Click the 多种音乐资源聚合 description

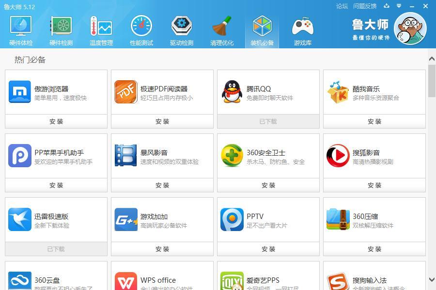point(375,98)
